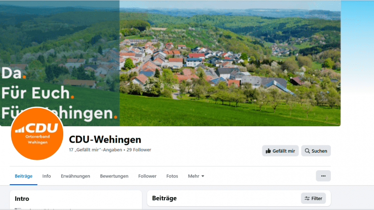Click the Gefällt mir button
This screenshot has width=374, height=210.
[x=280, y=151]
